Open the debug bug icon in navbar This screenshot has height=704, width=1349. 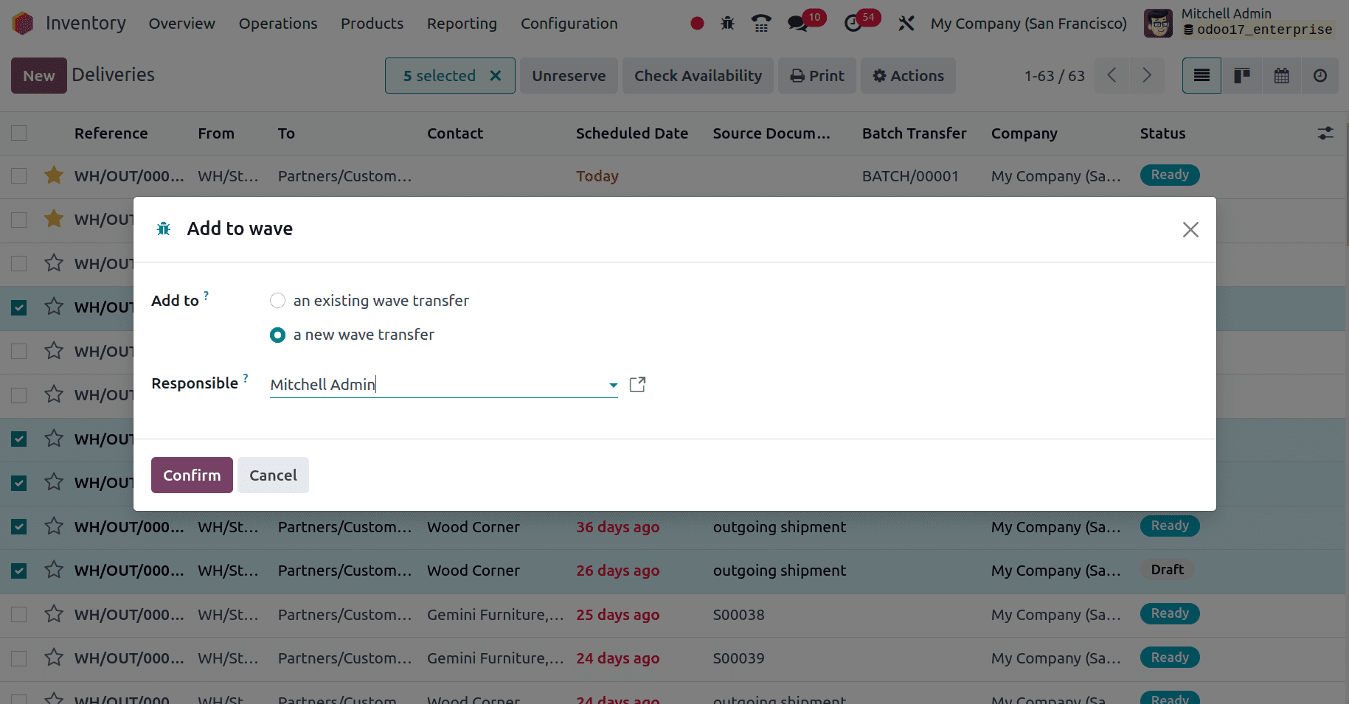tap(727, 24)
